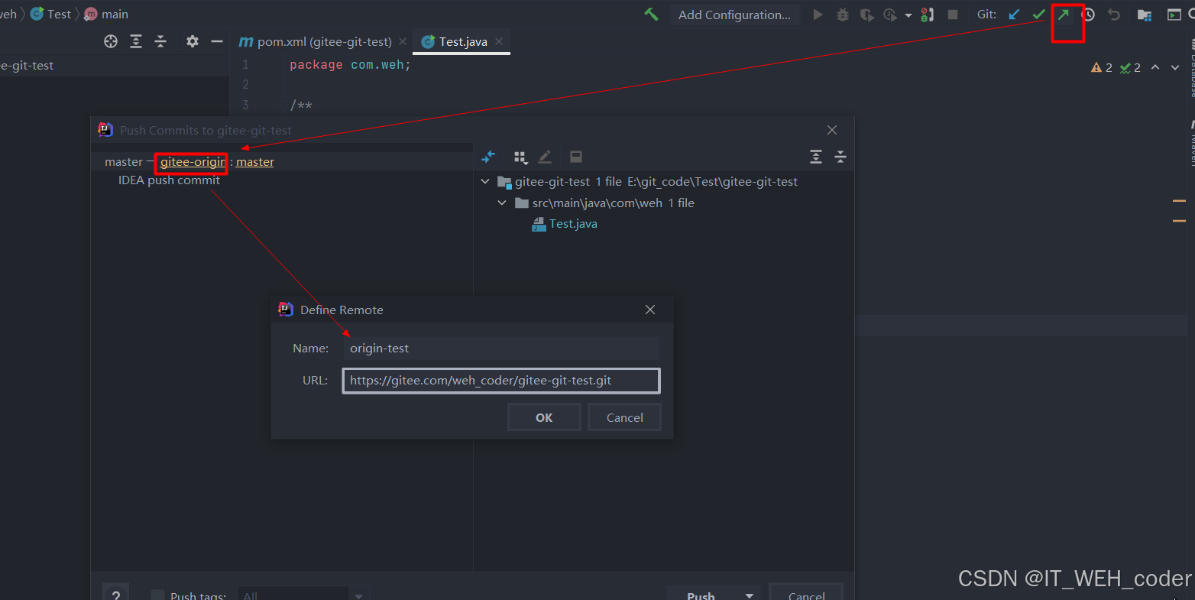This screenshot has width=1195, height=600.
Task: Click Cancel in Define Remote dialog
Action: point(624,417)
